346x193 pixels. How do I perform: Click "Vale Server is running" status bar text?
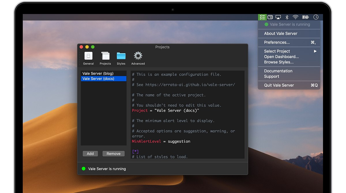point(107,169)
